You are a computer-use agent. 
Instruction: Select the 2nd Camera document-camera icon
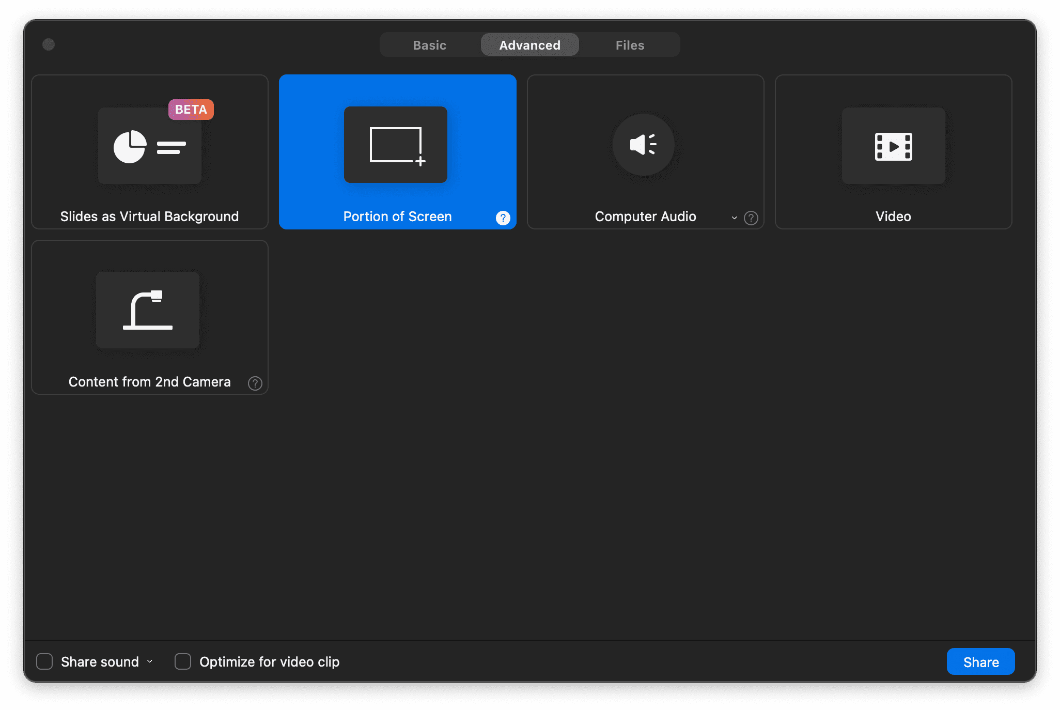pos(148,310)
